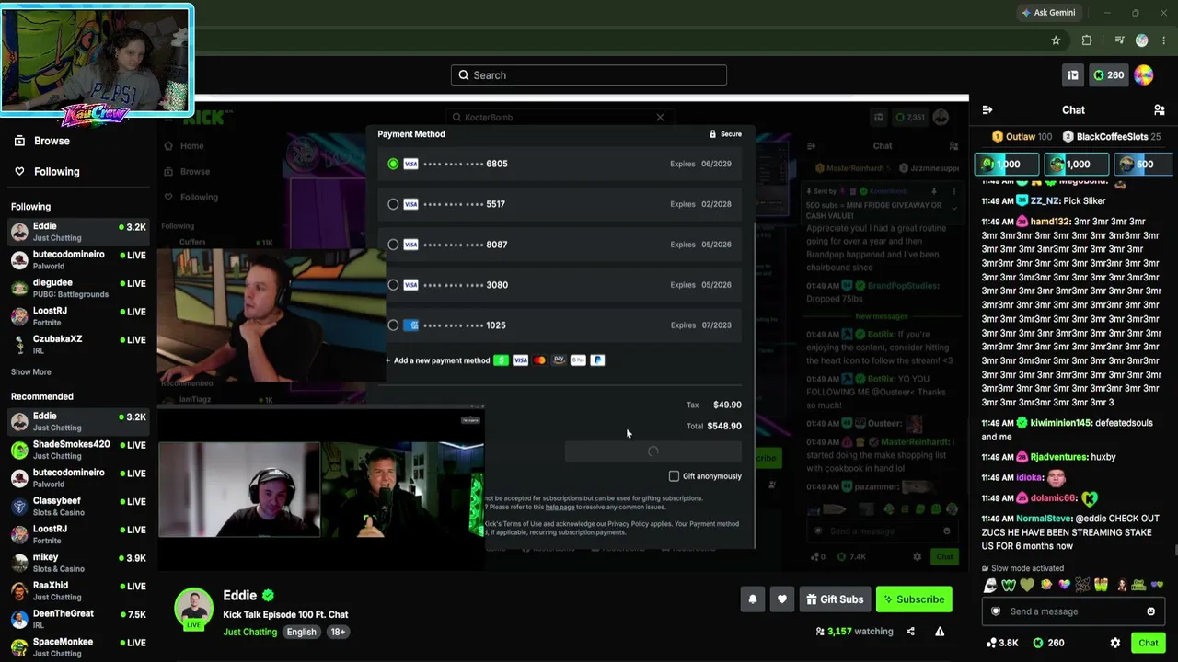Click the Gift Subs button
The width and height of the screenshot is (1178, 662).
click(x=835, y=599)
